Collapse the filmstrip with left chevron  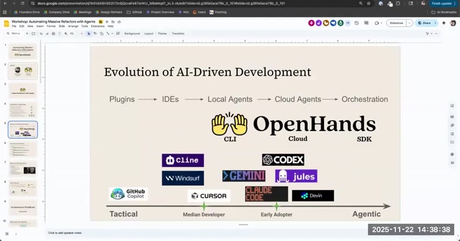coord(16,234)
